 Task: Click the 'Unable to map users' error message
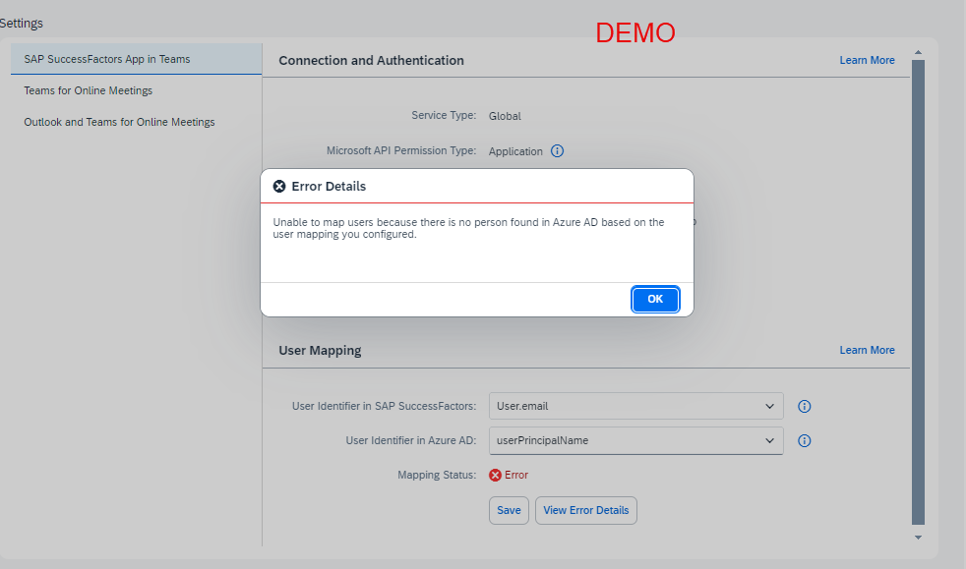(468, 228)
